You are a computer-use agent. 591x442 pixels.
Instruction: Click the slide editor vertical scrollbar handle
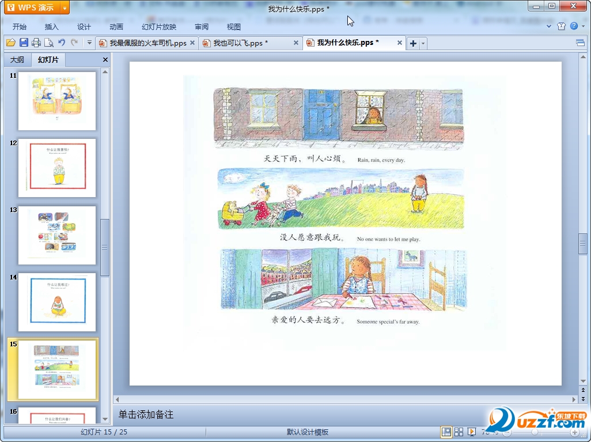[583, 244]
